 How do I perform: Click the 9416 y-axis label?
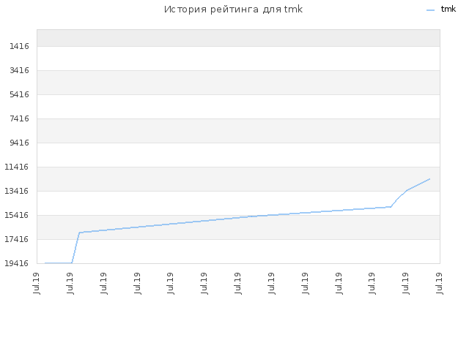(20, 143)
